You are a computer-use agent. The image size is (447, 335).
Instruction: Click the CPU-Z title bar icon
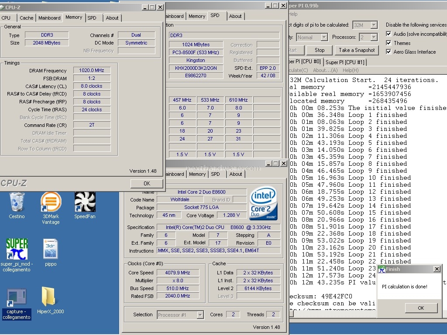pos(2,7)
